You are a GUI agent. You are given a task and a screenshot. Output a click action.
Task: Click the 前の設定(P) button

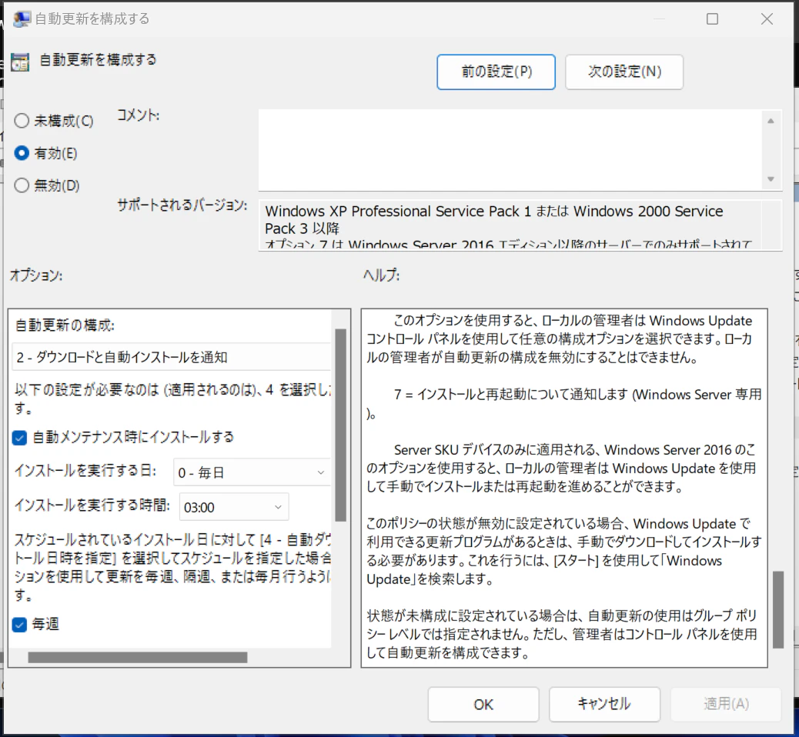(496, 72)
